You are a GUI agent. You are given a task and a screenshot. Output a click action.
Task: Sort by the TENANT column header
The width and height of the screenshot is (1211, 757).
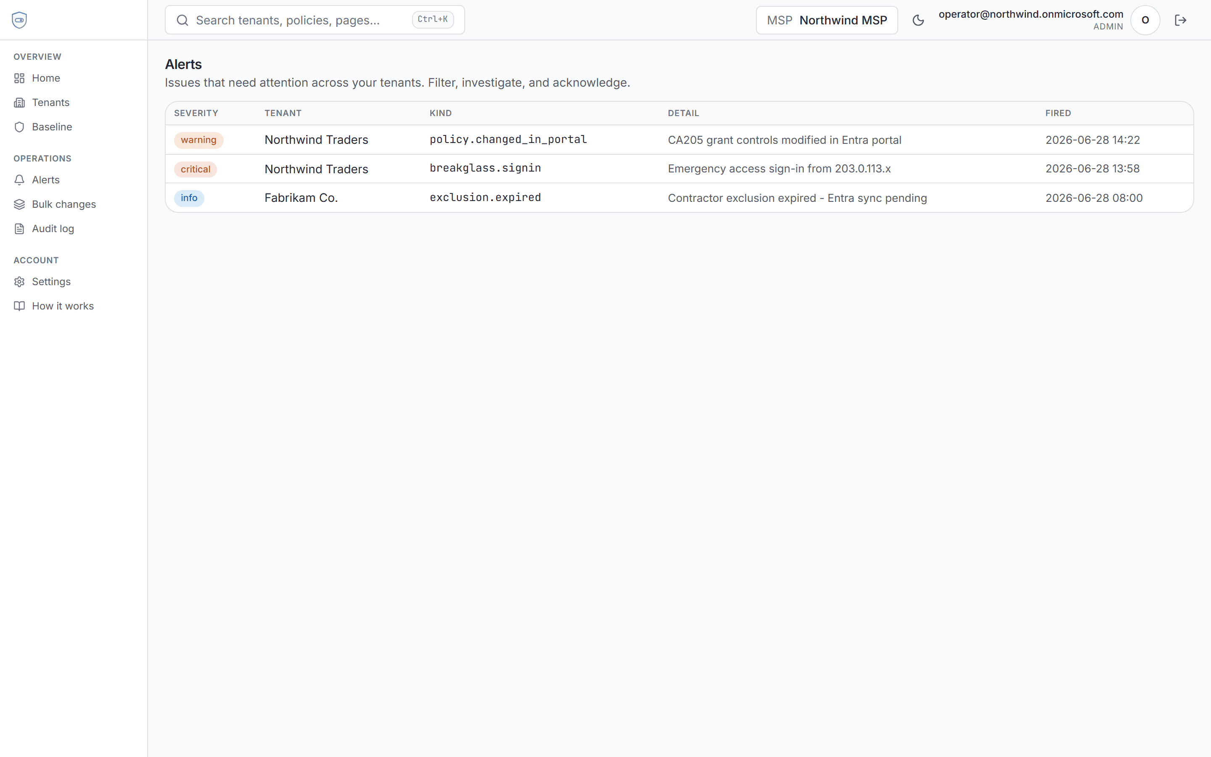pos(283,113)
